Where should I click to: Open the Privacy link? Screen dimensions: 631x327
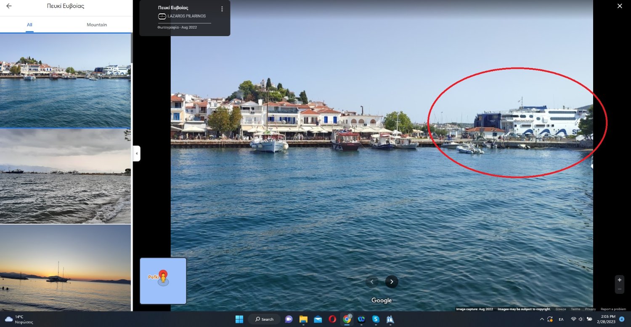coord(590,309)
